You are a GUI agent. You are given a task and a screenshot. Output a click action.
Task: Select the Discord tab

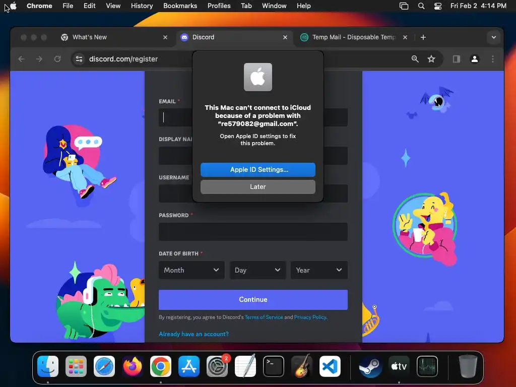234,37
